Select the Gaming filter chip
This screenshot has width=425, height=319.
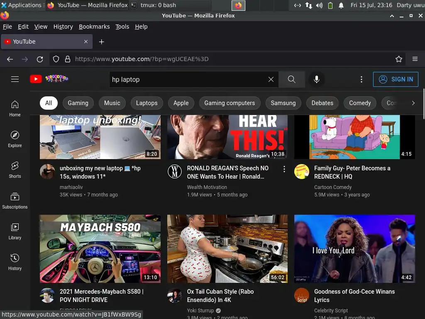pos(78,103)
